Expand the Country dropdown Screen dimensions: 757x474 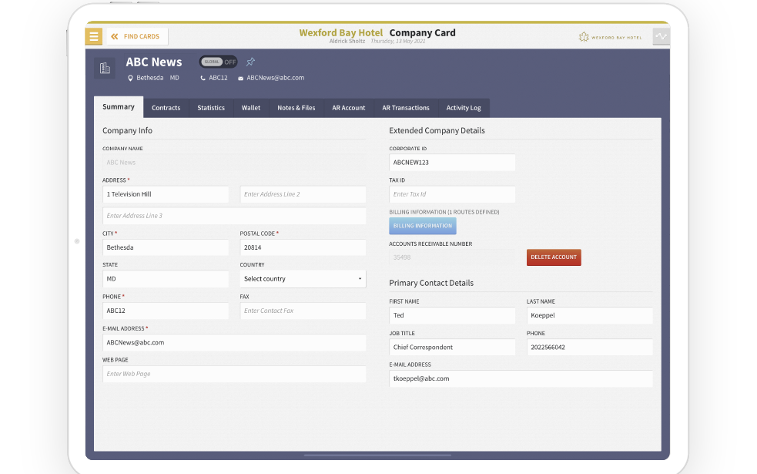click(303, 279)
